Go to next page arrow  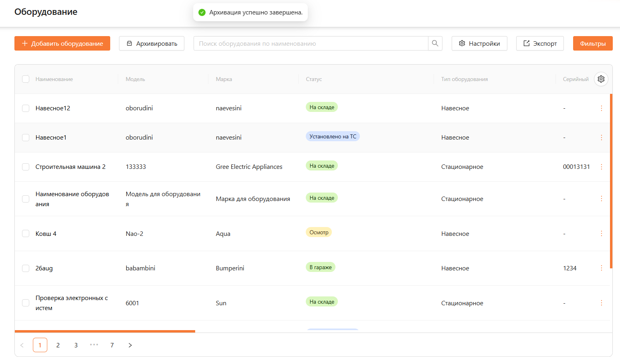[130, 345]
